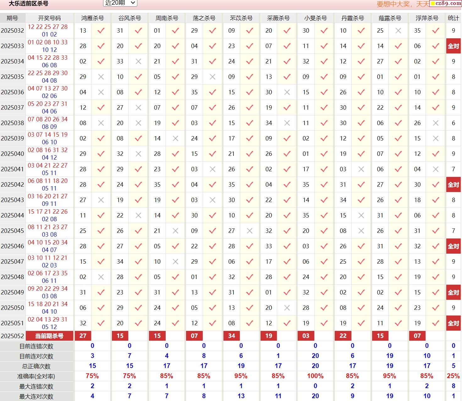The height and width of the screenshot is (401, 462).
Task: Click 芣苡 current kill number 34
Action: [x=232, y=336]
